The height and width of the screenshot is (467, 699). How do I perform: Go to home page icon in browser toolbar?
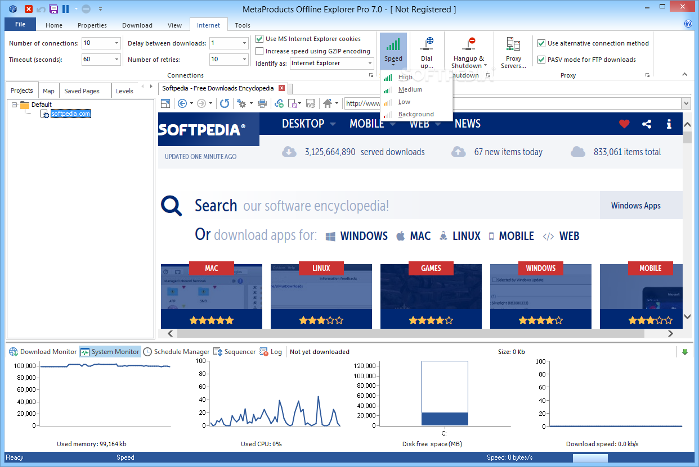coord(328,103)
